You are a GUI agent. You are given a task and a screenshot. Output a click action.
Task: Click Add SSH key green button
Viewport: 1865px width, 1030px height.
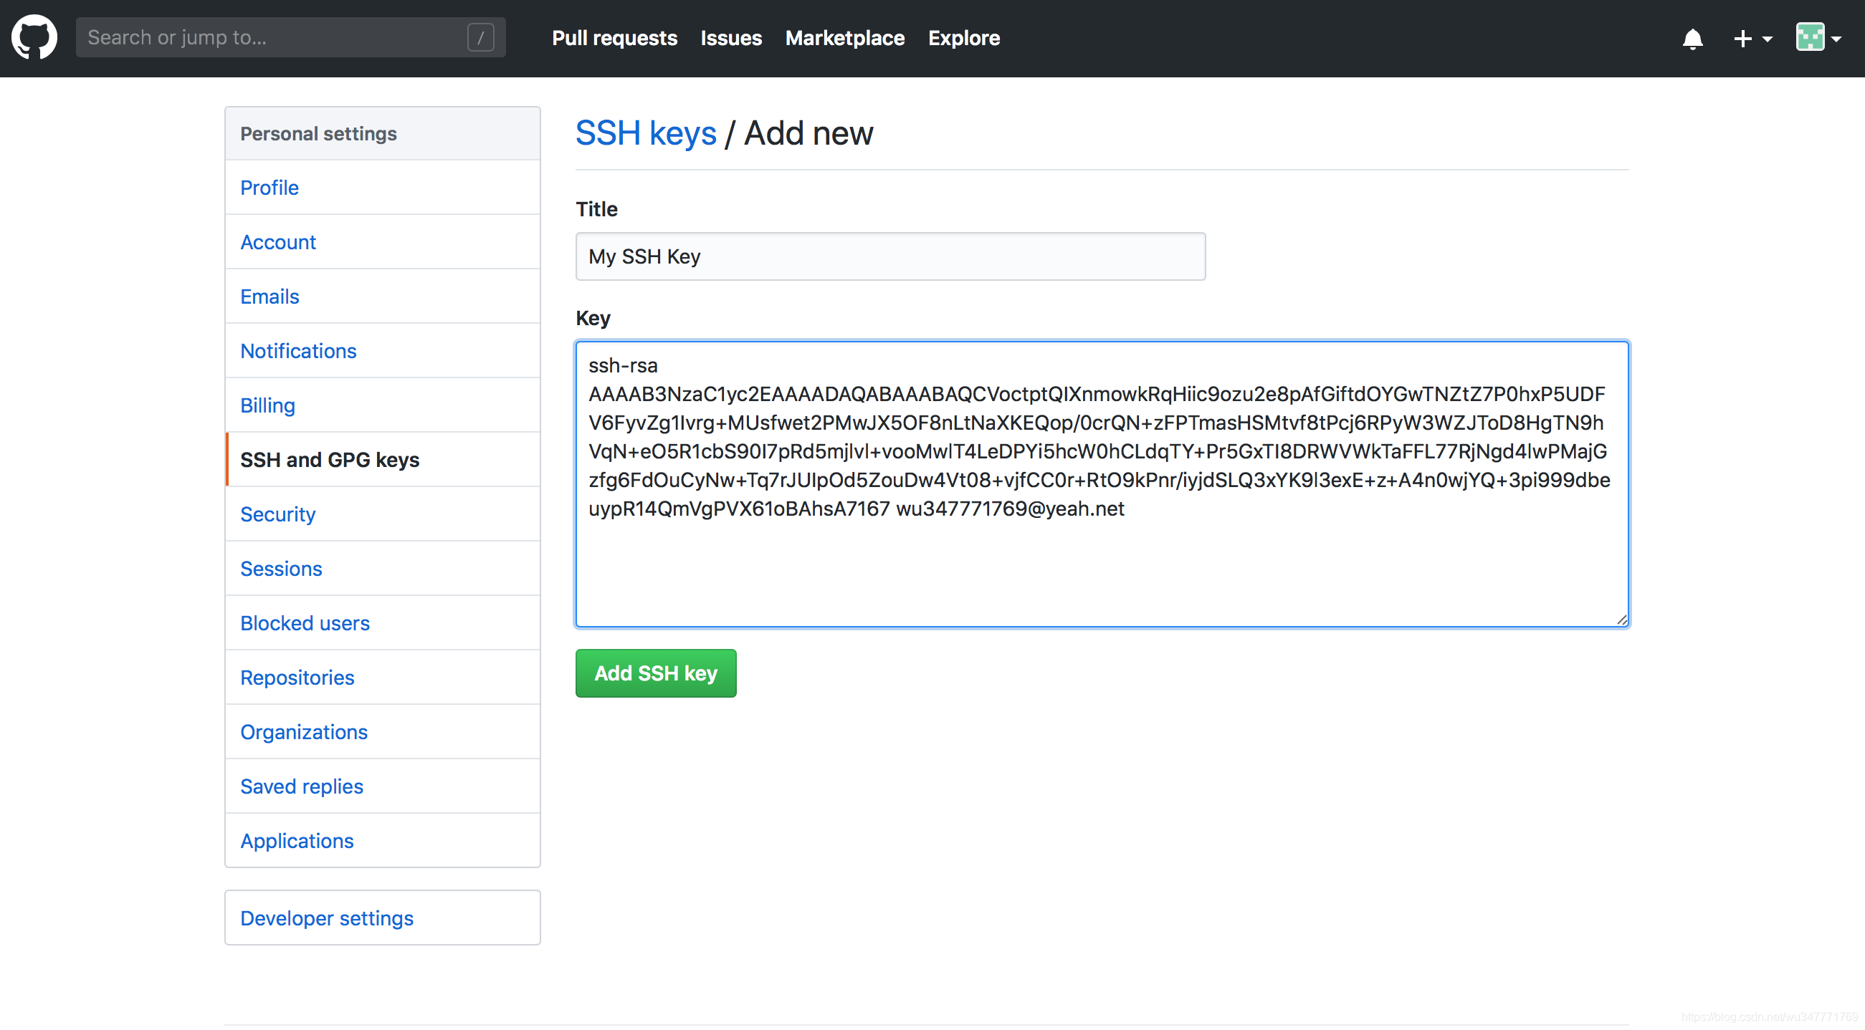[x=654, y=673]
